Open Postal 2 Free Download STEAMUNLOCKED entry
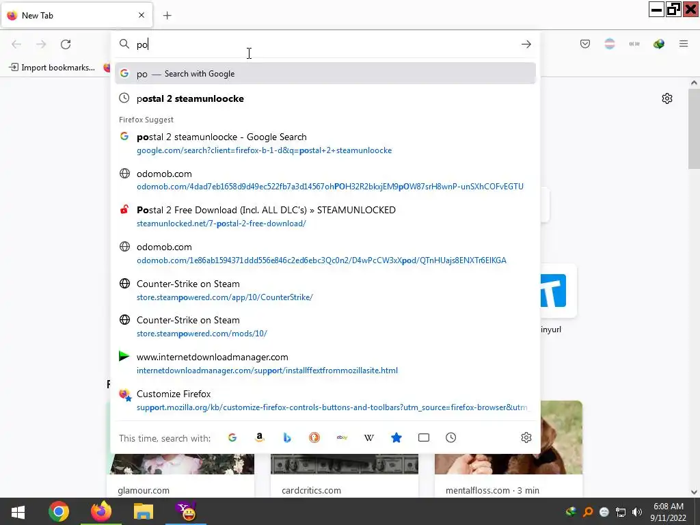Image resolution: width=700 pixels, height=525 pixels. coord(325,217)
